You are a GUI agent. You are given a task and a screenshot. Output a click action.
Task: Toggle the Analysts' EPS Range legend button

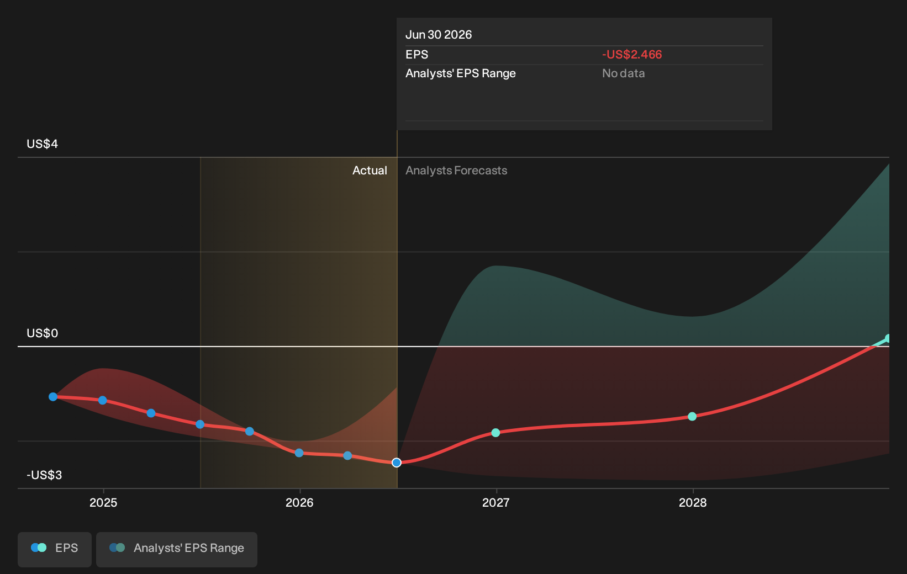pos(177,549)
